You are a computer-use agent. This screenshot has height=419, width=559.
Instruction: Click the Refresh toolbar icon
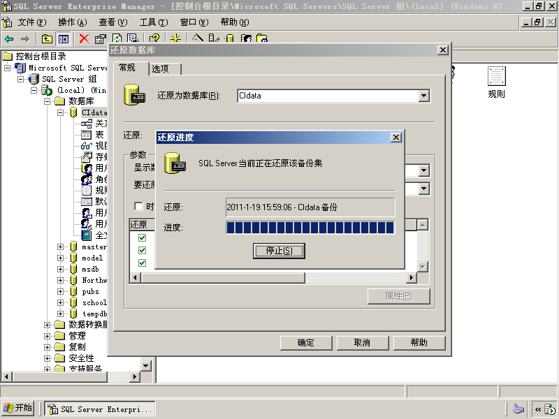(x=117, y=38)
